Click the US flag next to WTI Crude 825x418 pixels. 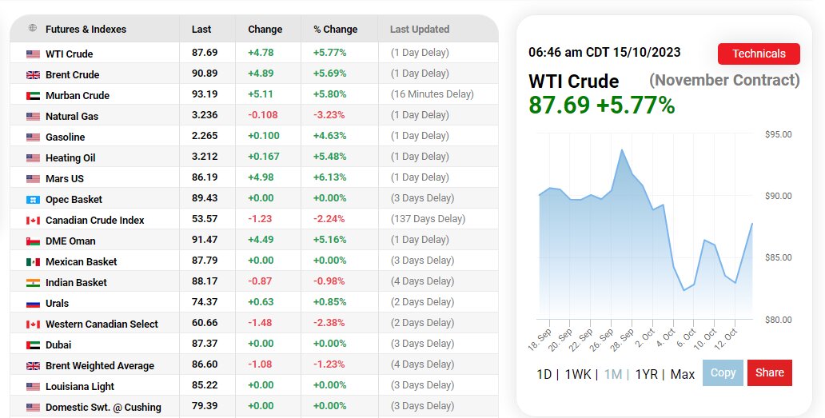pyautogui.click(x=33, y=54)
